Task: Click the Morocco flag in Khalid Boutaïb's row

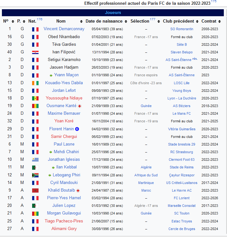Action: [35, 190]
